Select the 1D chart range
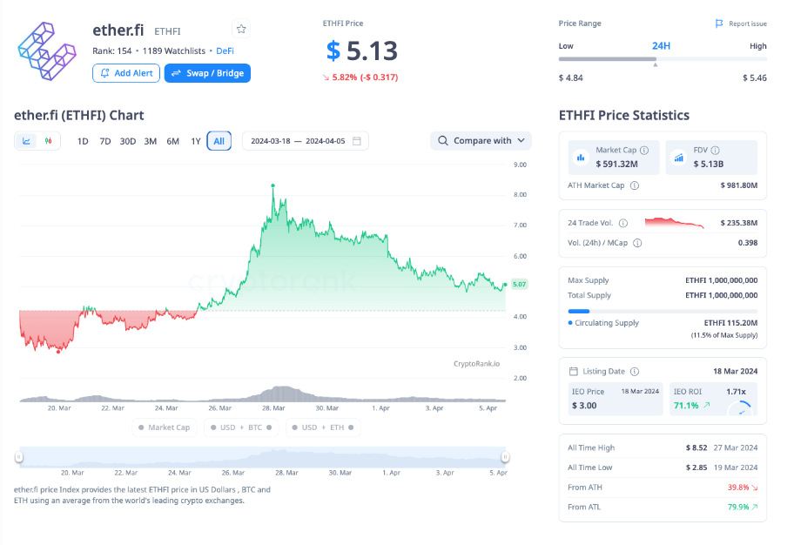The width and height of the screenshot is (794, 545). (83, 141)
